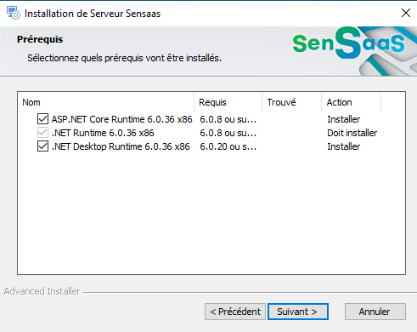Select the ASP.NET Core Runtime 6.0.36 x86 row name
The width and height of the screenshot is (417, 332).
click(x=121, y=119)
